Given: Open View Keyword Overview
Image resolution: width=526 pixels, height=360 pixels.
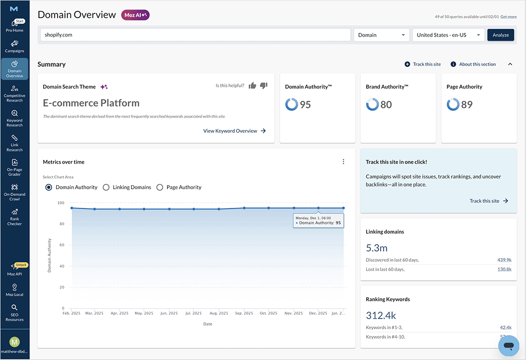Looking at the screenshot, I should [x=235, y=131].
